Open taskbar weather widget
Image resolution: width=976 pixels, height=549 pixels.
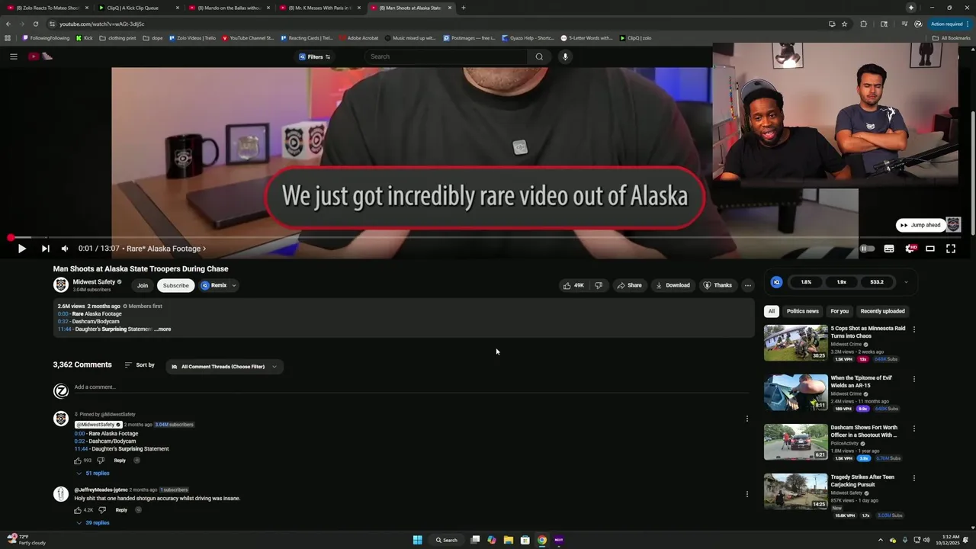27,540
